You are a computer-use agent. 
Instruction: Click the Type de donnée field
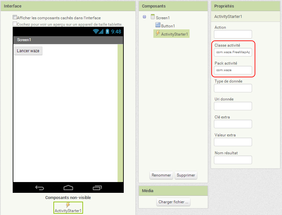(x=233, y=88)
